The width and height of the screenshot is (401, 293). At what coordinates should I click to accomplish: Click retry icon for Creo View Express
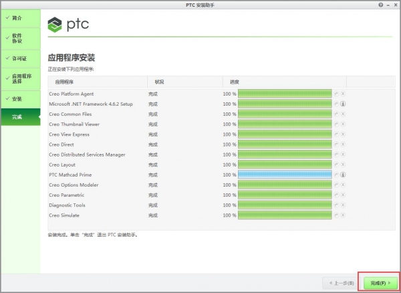tap(336, 134)
